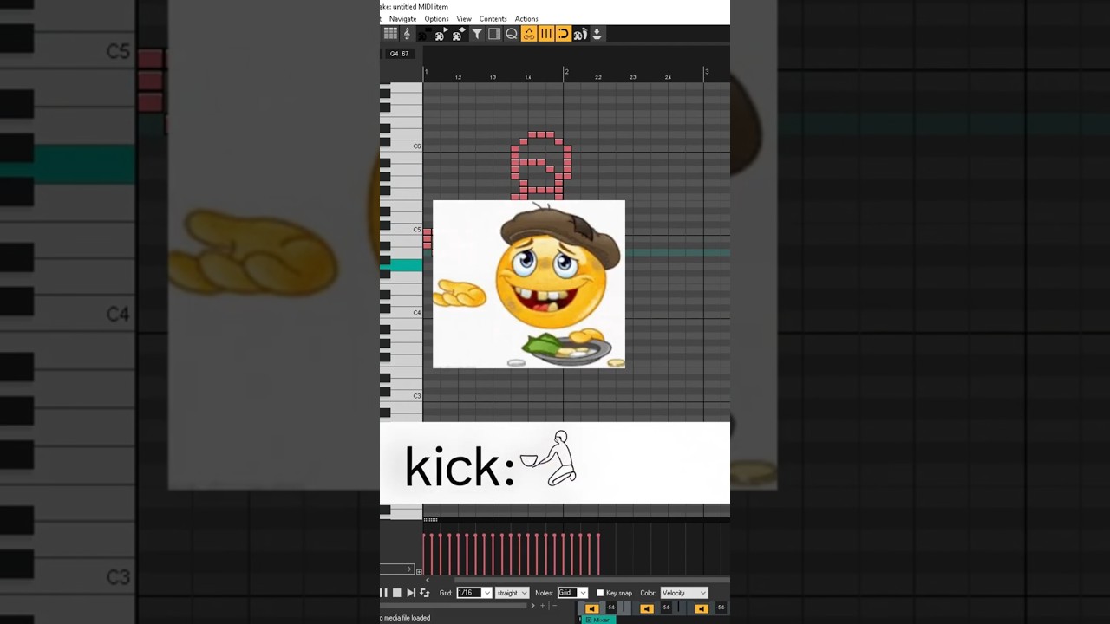This screenshot has width=1110, height=624.
Task: Switch to the Mixer tab
Action: click(598, 620)
